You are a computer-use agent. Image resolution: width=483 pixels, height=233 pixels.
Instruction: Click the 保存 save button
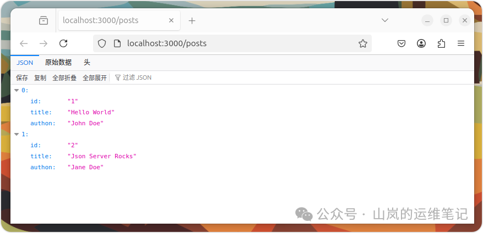click(22, 78)
